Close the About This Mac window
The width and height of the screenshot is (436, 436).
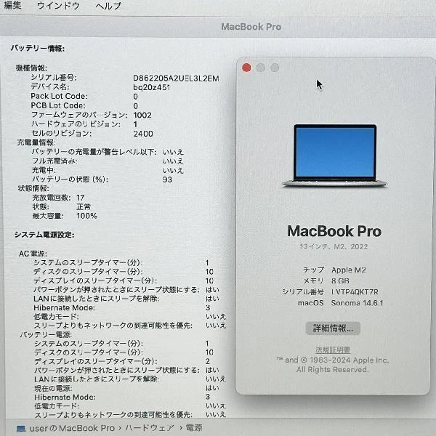tap(246, 68)
